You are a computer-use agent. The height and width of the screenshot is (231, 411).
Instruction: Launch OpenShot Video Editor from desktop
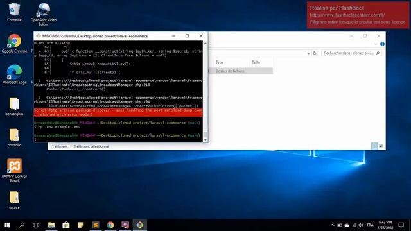coord(44,14)
